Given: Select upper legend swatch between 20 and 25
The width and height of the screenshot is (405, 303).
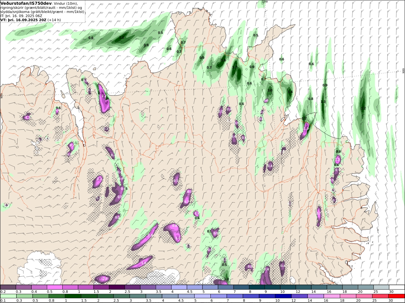Looking at the screenshot, I should pyautogui.click(x=366, y=287).
